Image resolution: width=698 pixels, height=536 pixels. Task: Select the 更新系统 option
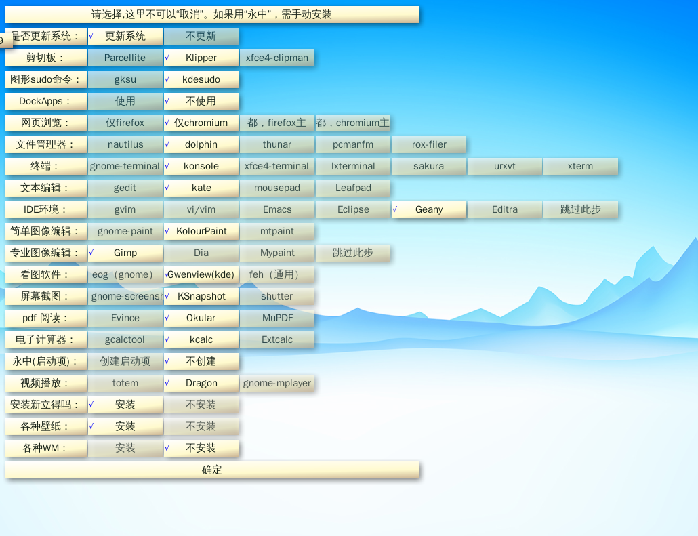(125, 36)
